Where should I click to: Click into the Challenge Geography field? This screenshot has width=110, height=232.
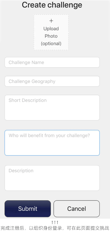point(52,81)
